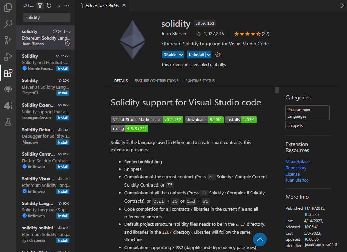Clear extensions search results
Viewport: 347px width, 252px height.
point(58,5)
